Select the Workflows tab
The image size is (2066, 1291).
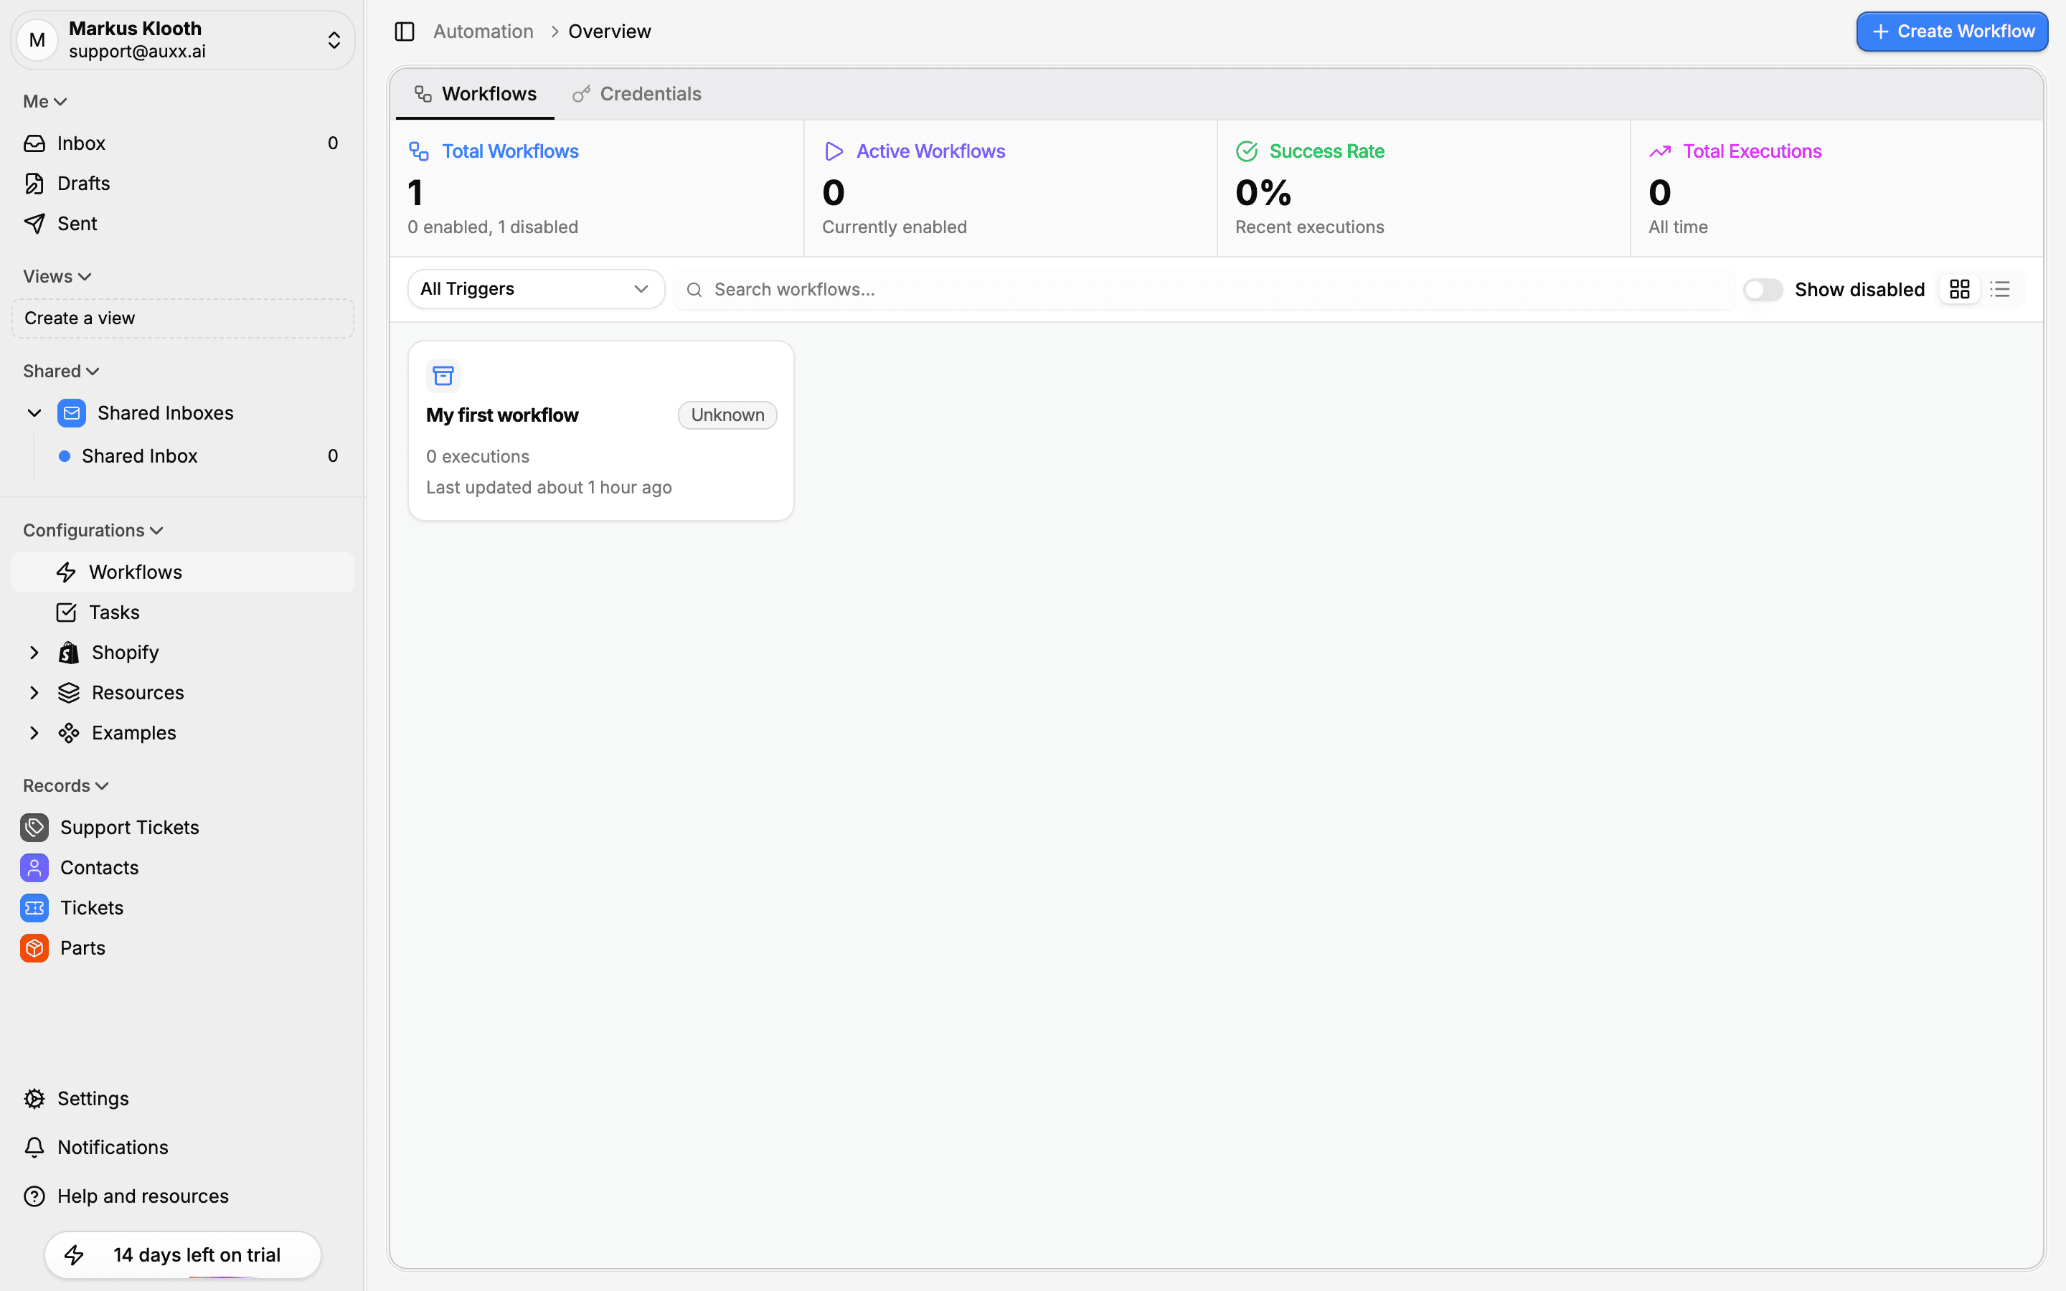coord(476,94)
